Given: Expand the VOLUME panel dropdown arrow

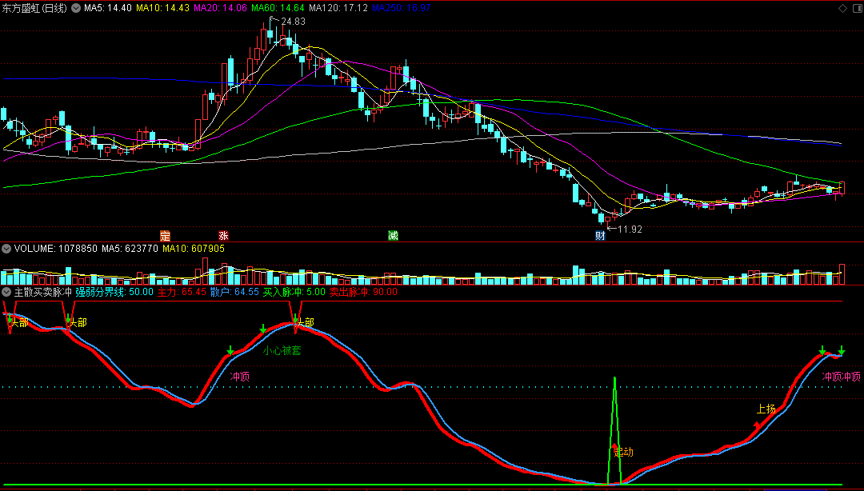Looking at the screenshot, I should tap(6, 249).
